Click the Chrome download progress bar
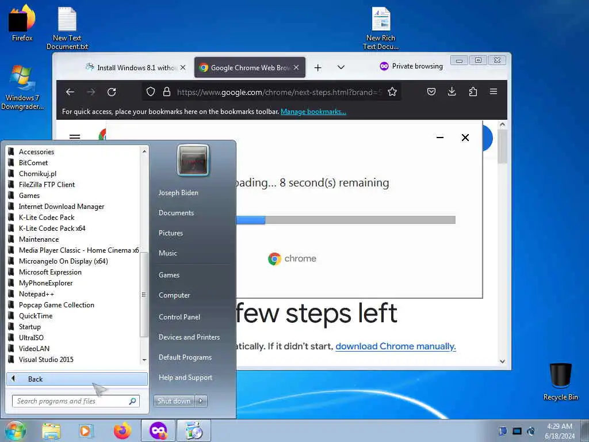The width and height of the screenshot is (589, 442). click(x=346, y=220)
